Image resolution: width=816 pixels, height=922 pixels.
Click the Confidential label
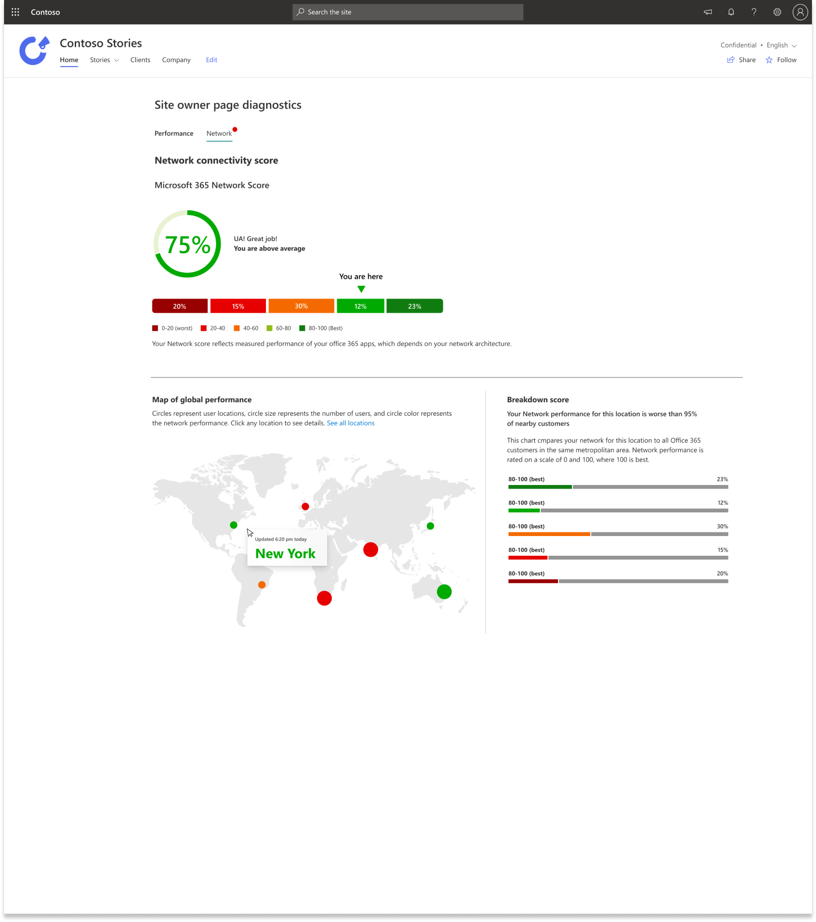pyautogui.click(x=738, y=45)
